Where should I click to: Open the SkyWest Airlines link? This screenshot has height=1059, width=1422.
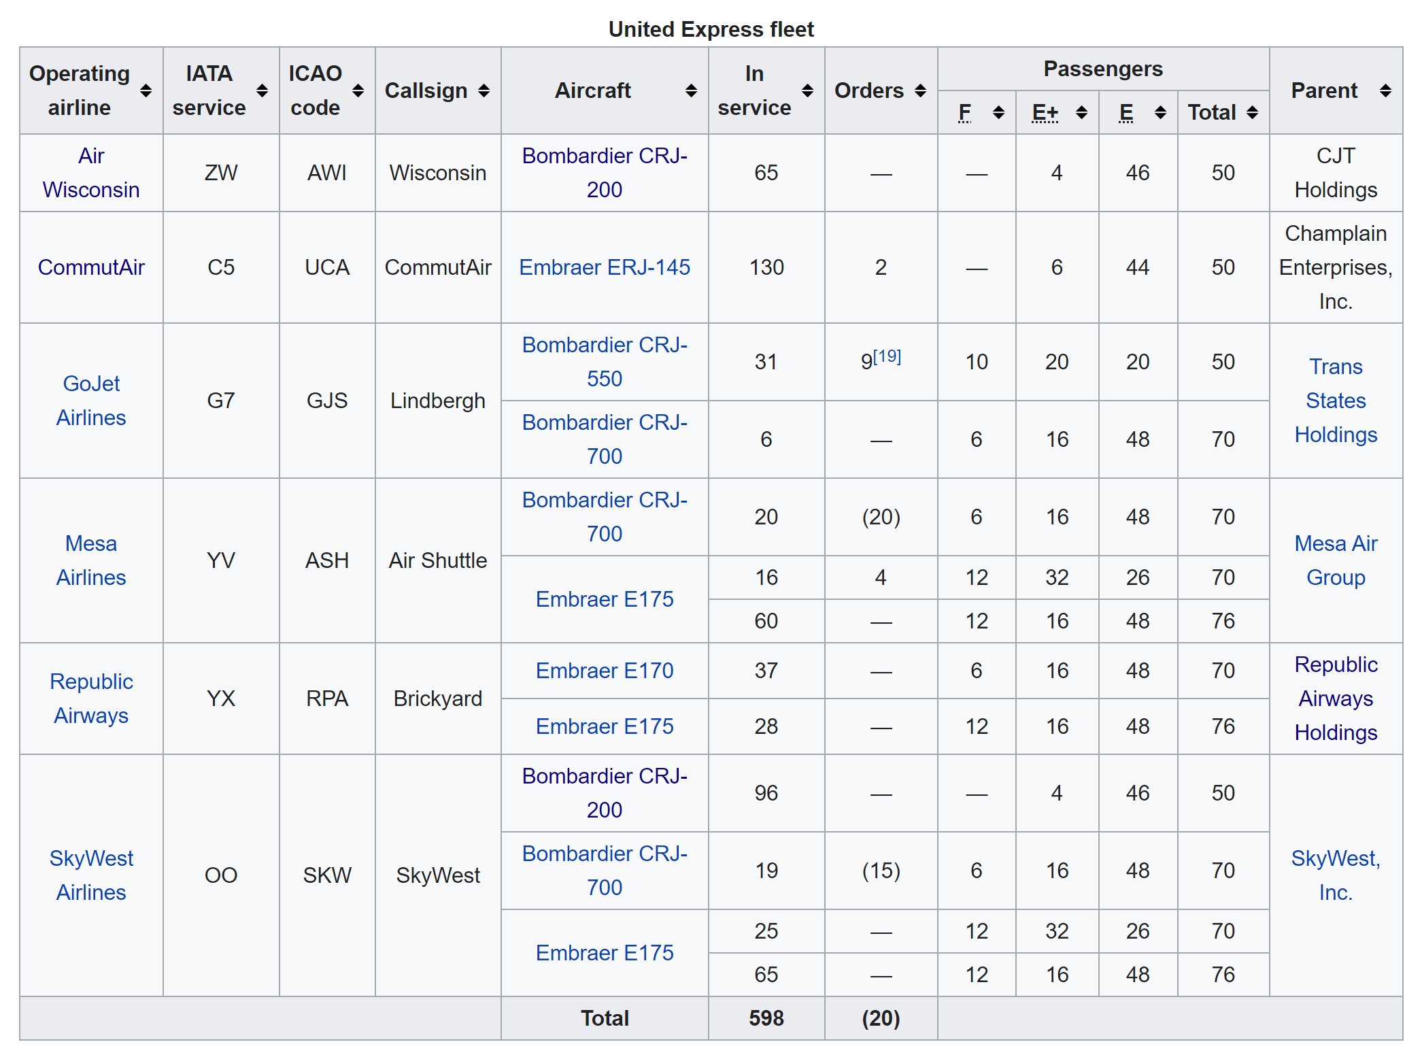[x=91, y=875]
